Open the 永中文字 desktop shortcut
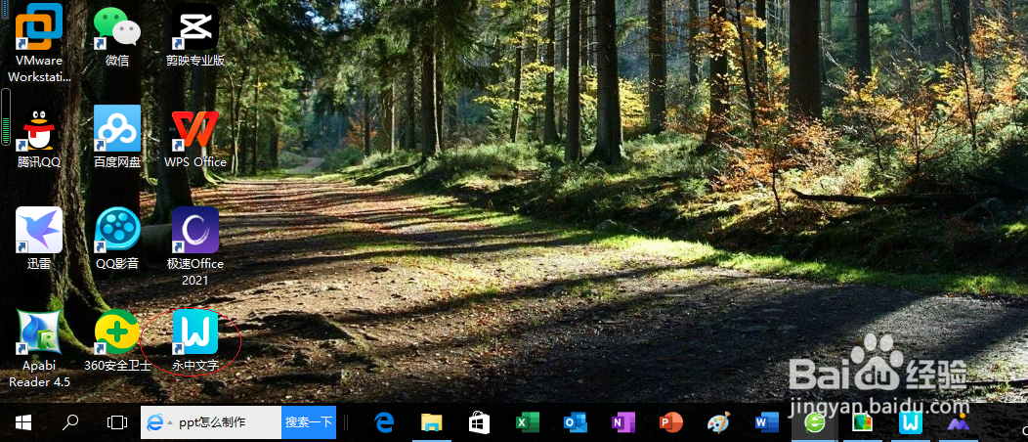 [194, 340]
